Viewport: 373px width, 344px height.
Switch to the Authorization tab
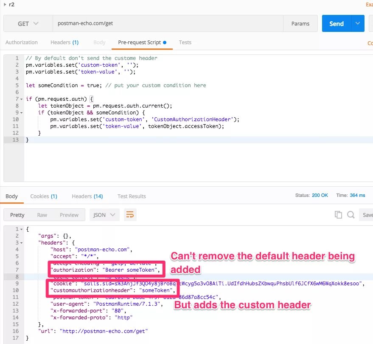(x=22, y=43)
